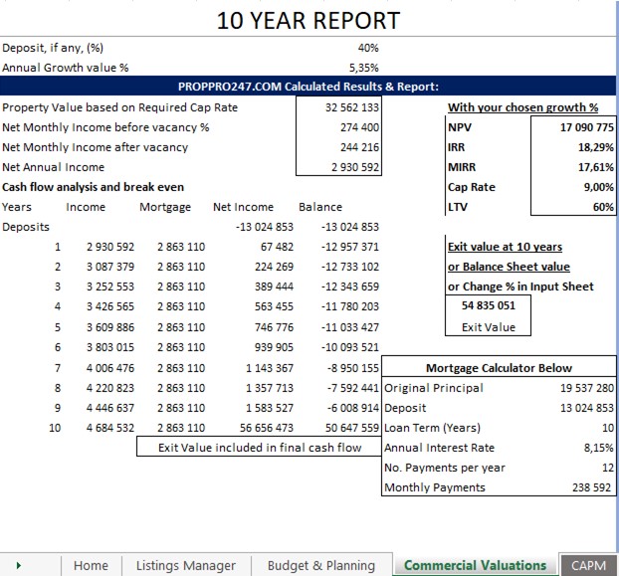Click the 'Cash flow analysis and break even' heading

click(x=94, y=187)
